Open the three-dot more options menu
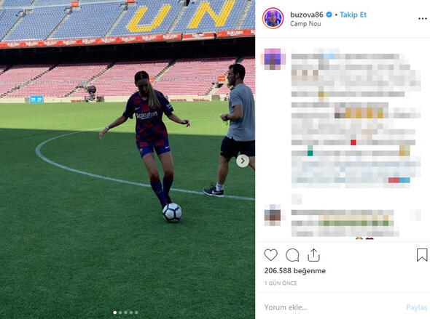 click(x=423, y=19)
